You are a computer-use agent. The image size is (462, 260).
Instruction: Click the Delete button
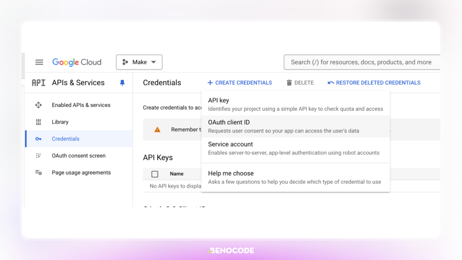tap(300, 83)
